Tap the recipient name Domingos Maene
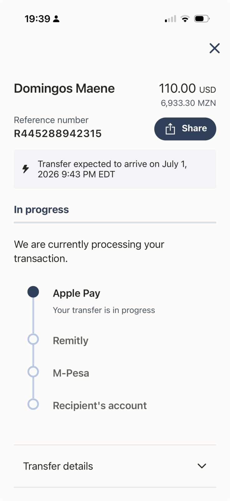The height and width of the screenshot is (501, 230). coord(64,88)
